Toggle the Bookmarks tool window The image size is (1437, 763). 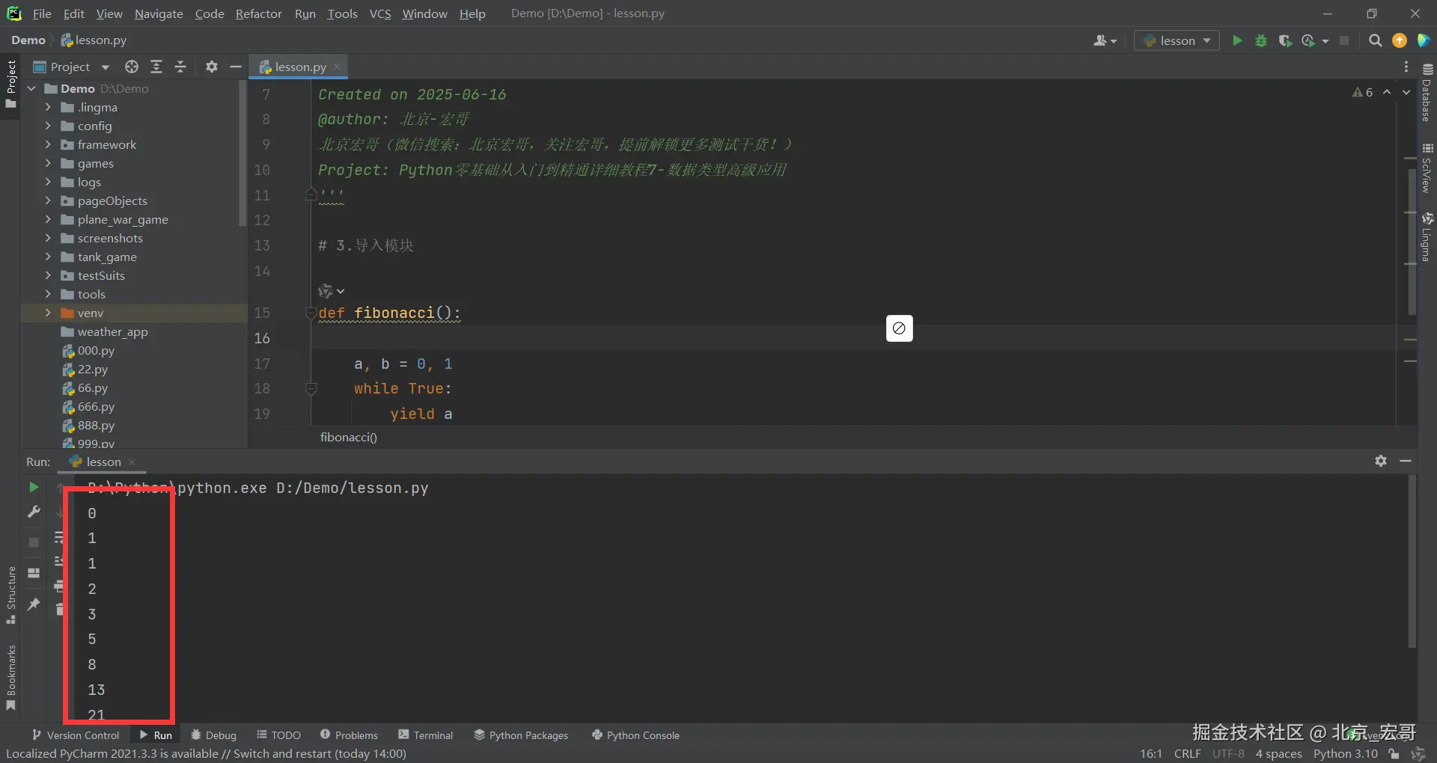click(x=10, y=678)
